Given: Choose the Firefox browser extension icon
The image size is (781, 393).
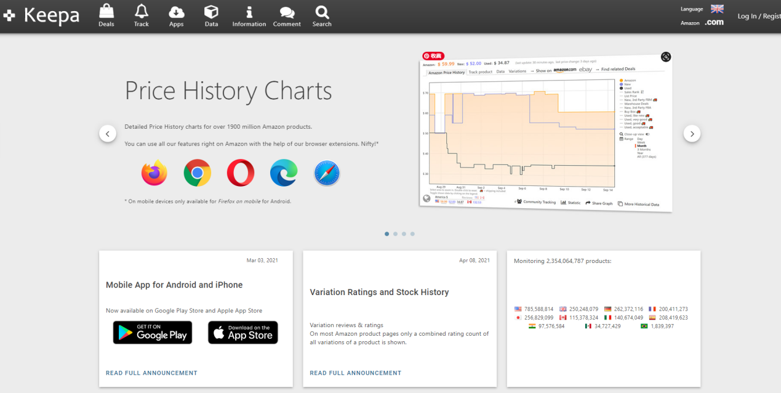Looking at the screenshot, I should tap(154, 173).
